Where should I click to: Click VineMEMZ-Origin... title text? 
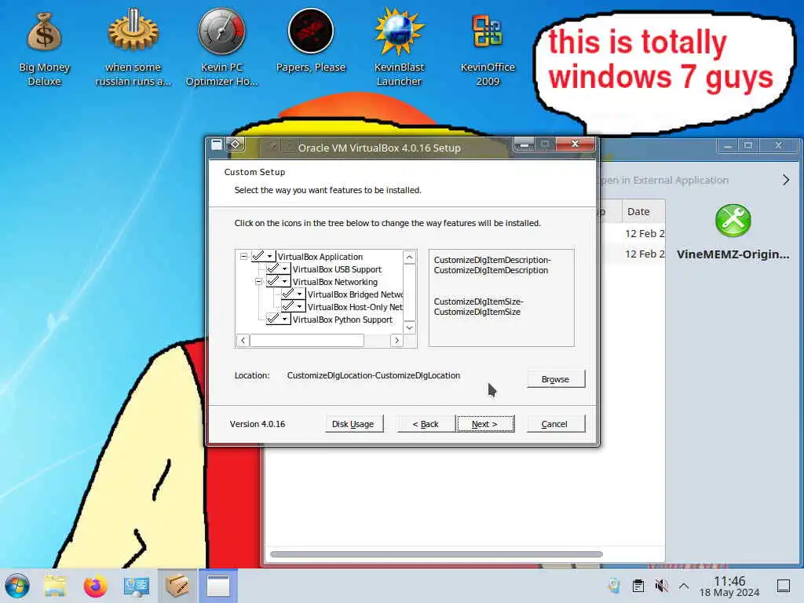coord(733,254)
